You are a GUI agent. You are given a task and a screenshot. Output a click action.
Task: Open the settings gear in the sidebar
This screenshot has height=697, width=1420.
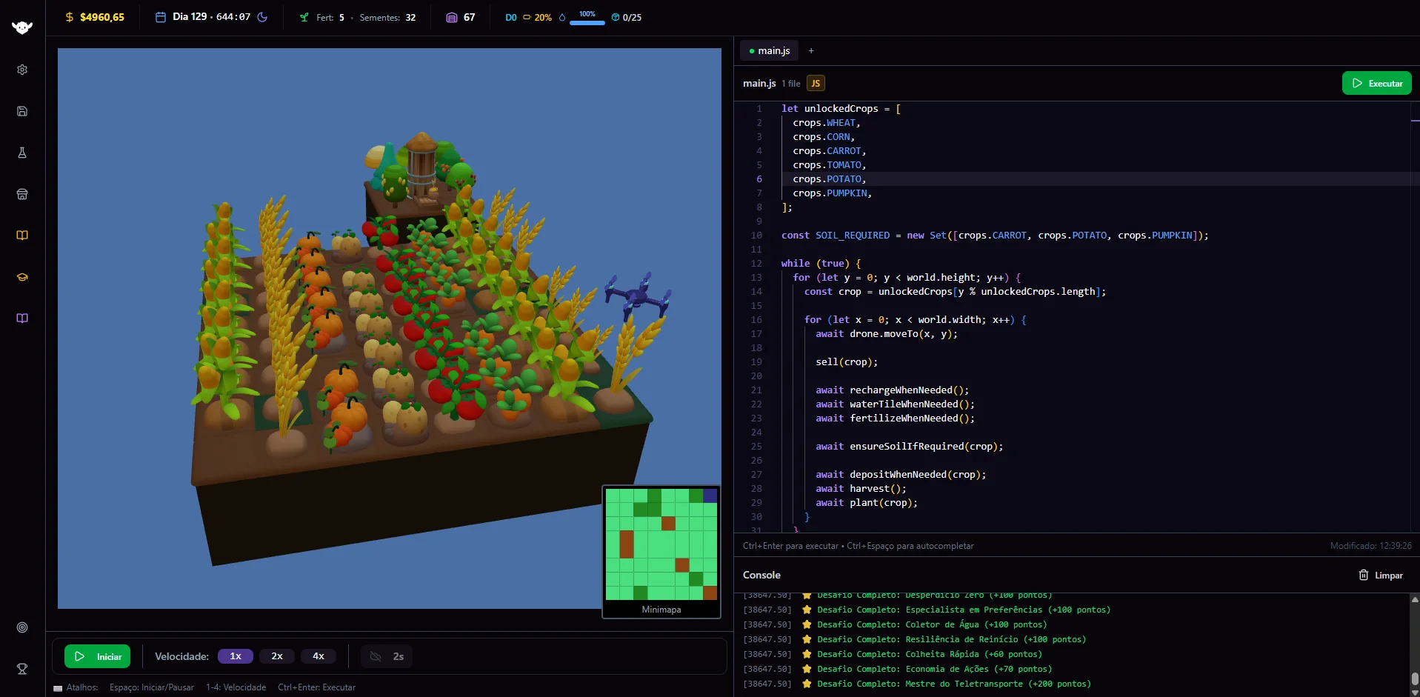coord(22,70)
